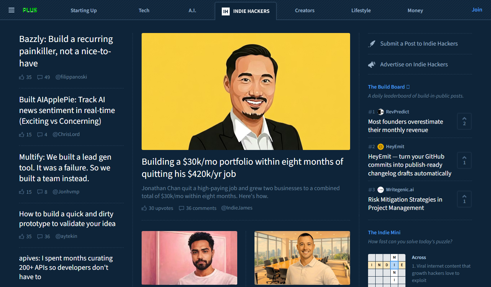Screen dimensions: 491x287
Task: Upvote the Writegenic.ai Risk Mitigation post
Action: click(464, 199)
